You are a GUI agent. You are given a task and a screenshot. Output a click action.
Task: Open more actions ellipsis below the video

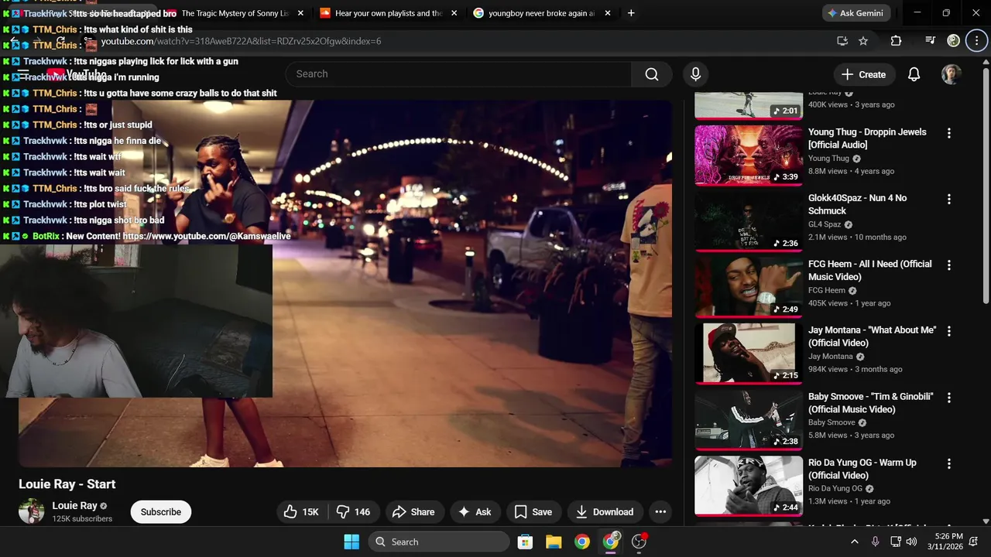660,512
